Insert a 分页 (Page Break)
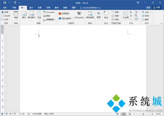 pyautogui.click(x=5, y=20)
